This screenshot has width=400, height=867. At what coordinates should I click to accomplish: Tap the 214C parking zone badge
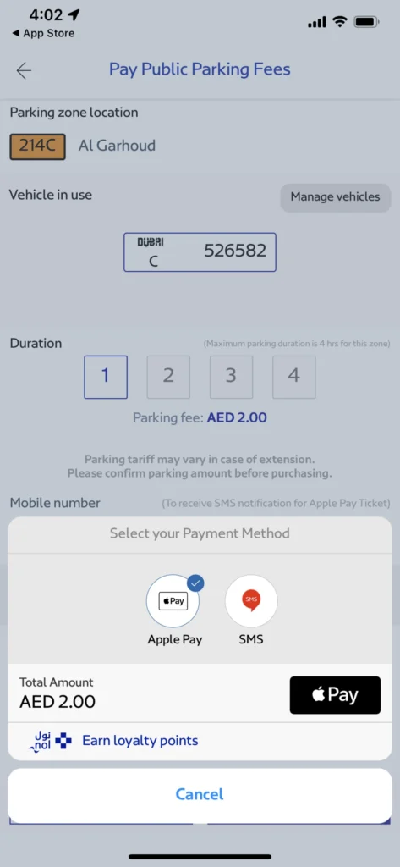click(37, 146)
